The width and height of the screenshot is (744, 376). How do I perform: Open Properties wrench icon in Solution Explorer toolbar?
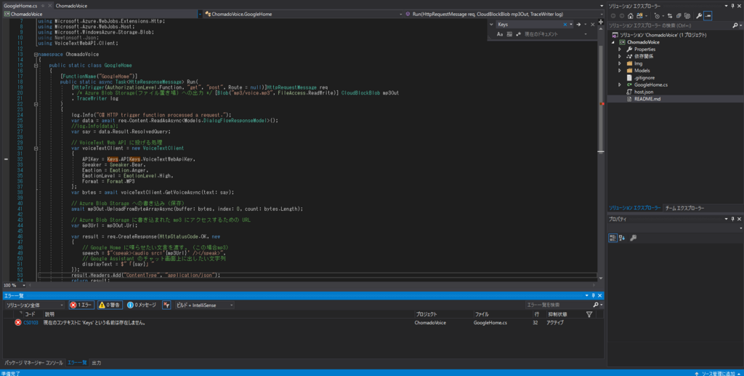click(699, 16)
